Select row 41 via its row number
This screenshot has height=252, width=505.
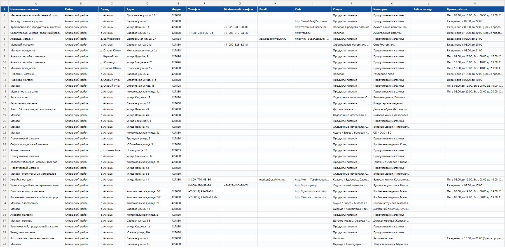[4, 244]
